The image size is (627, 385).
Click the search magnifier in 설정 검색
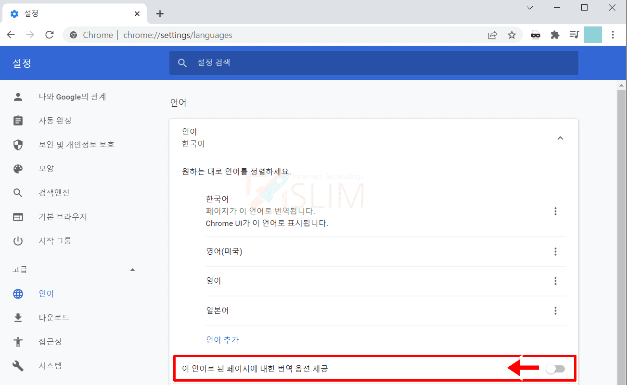182,63
